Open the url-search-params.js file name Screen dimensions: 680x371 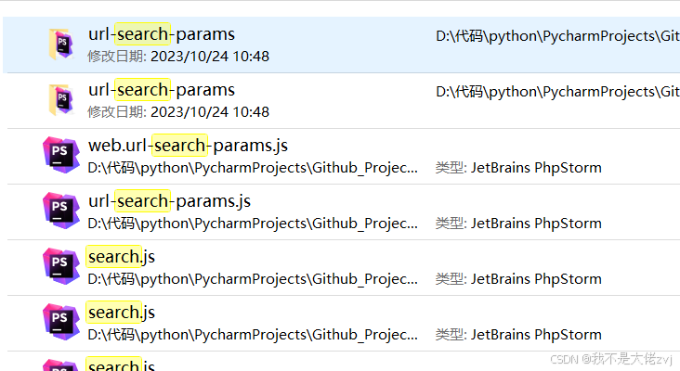tap(169, 201)
